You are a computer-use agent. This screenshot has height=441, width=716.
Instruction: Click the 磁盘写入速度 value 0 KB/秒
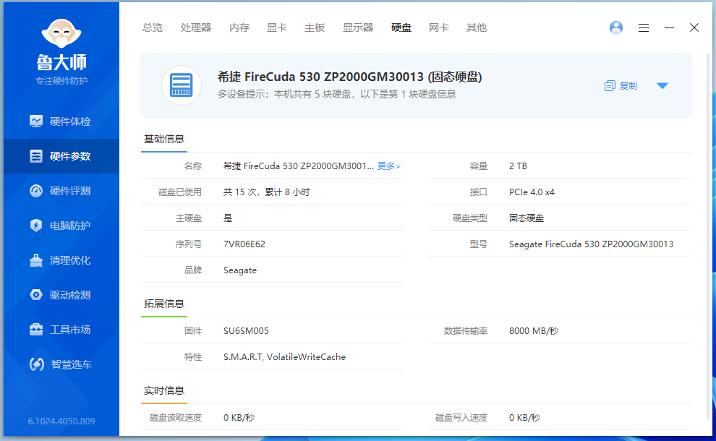pos(524,418)
